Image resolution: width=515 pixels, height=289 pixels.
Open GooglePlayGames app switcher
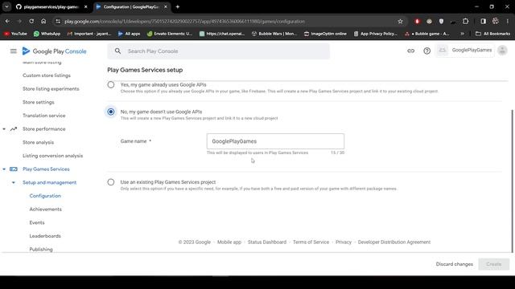[465, 51]
